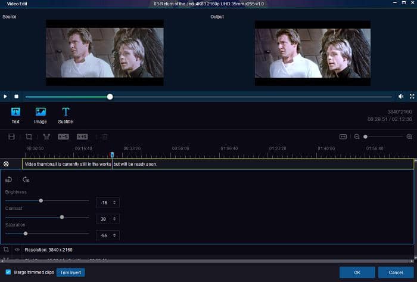The width and height of the screenshot is (417, 282).
Task: Click the Saturation slider handle
Action: click(26, 234)
